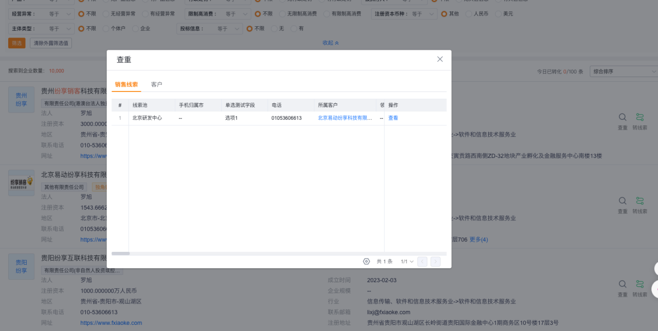Select 个体户 radio option
Image resolution: width=658 pixels, height=331 pixels.
(105, 29)
